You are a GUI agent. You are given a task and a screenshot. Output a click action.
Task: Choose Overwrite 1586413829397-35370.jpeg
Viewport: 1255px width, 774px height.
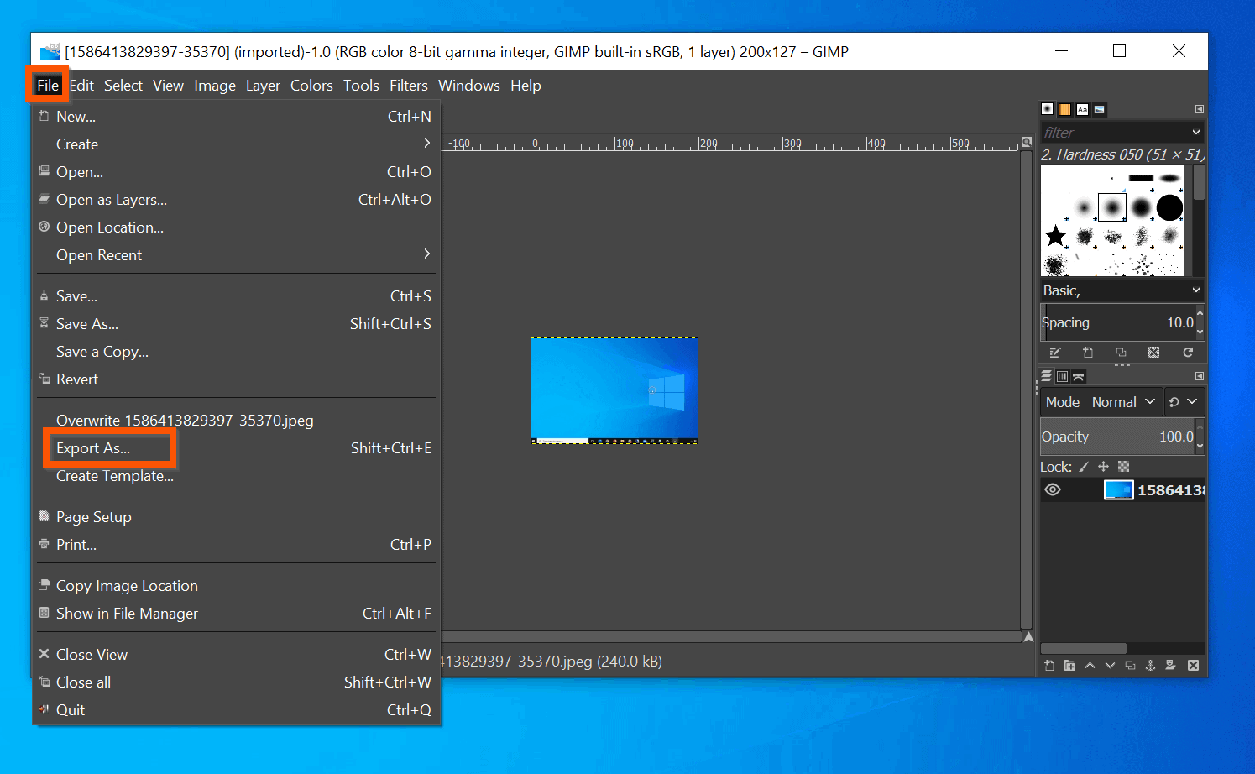[184, 420]
